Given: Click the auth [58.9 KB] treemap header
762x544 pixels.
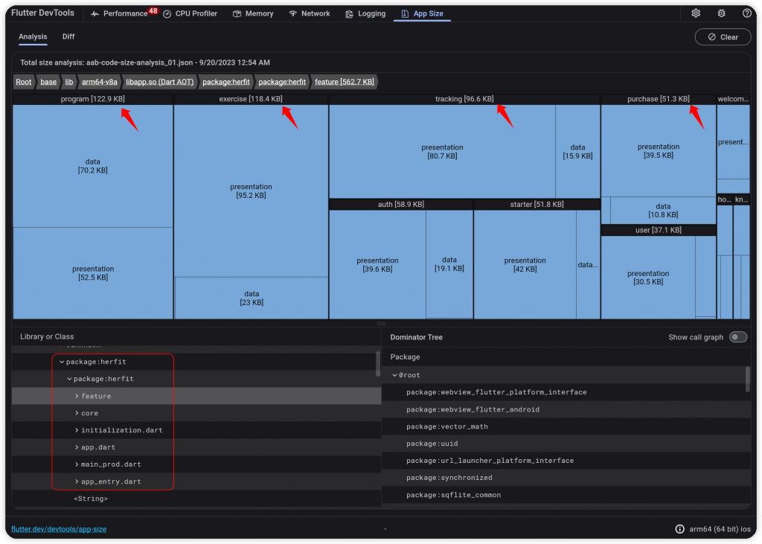Looking at the screenshot, I should [401, 205].
